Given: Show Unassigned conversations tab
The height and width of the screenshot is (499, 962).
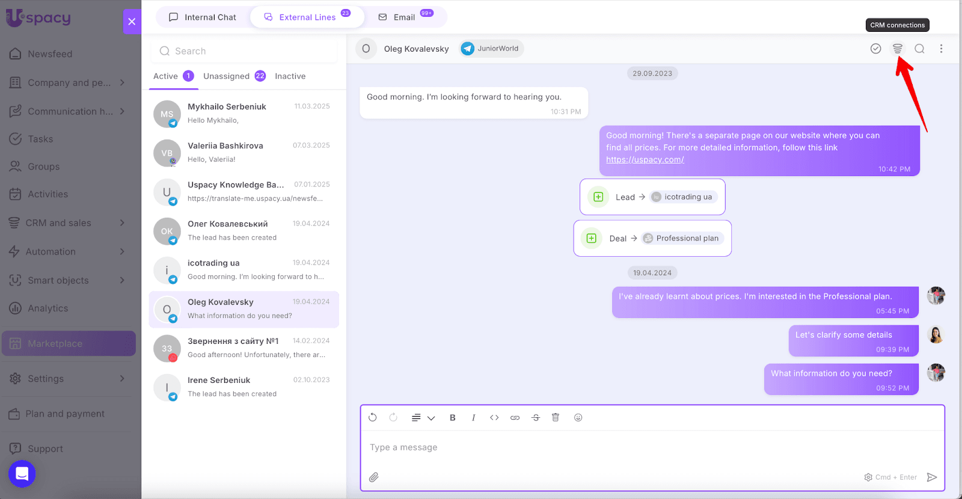Looking at the screenshot, I should pyautogui.click(x=234, y=76).
